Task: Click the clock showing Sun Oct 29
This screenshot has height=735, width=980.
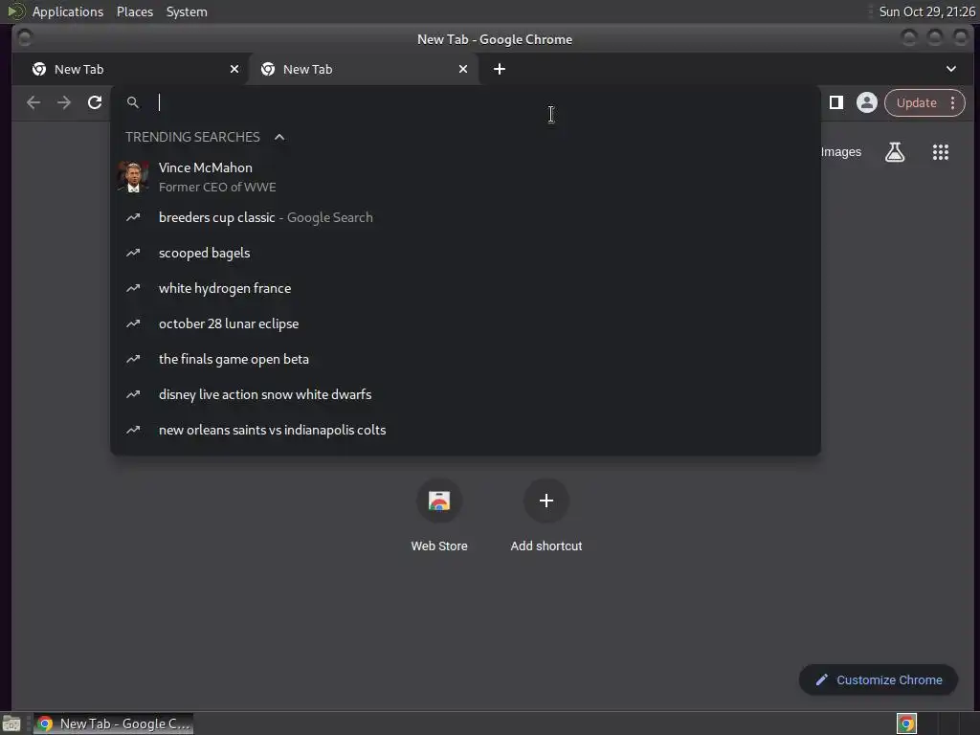Action: click(x=926, y=11)
